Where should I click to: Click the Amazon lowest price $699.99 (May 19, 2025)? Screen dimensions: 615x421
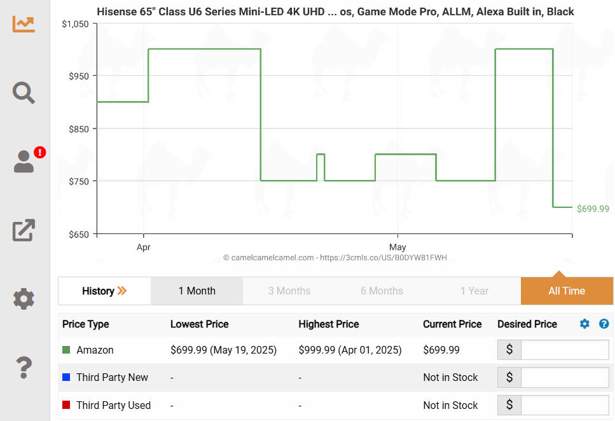pyautogui.click(x=224, y=350)
